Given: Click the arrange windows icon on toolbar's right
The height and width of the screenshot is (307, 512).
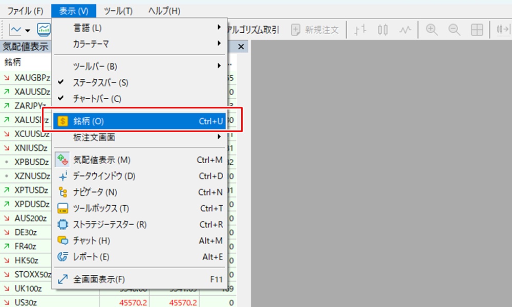Looking at the screenshot, I should (502, 30).
